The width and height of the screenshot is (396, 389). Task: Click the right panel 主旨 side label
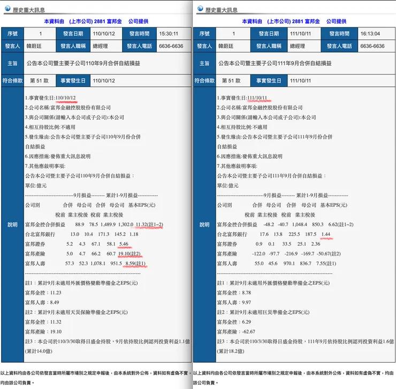coord(204,63)
